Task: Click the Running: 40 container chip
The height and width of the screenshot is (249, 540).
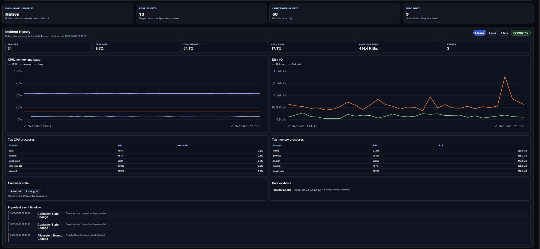Action: [32, 191]
